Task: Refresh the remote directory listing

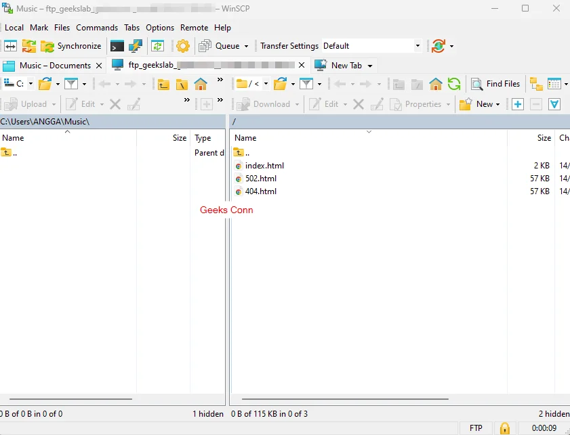Action: pyautogui.click(x=454, y=83)
